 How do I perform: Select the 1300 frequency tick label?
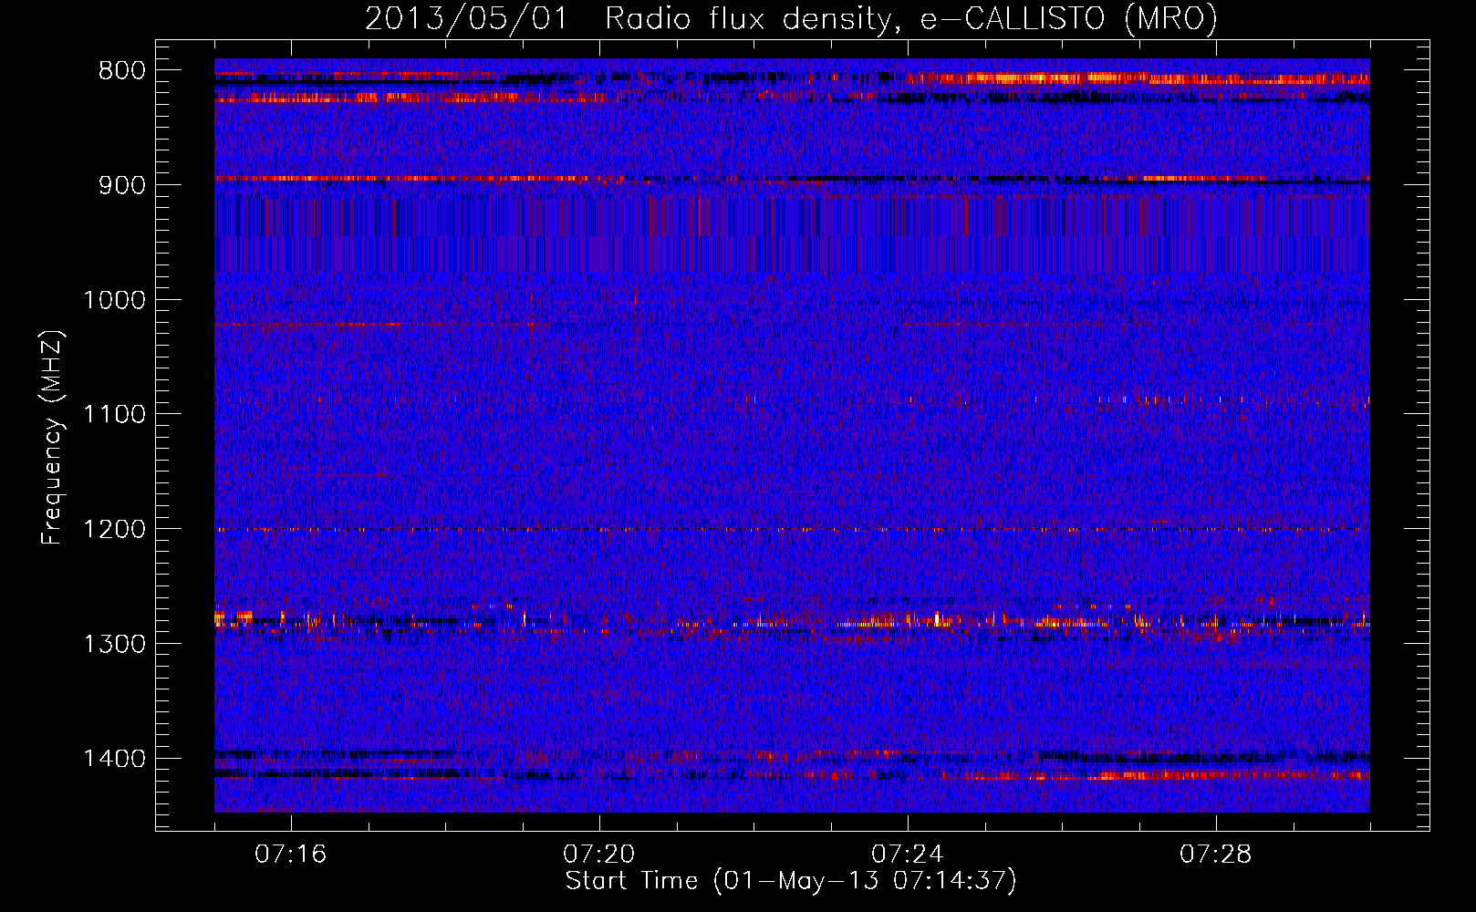pos(114,645)
